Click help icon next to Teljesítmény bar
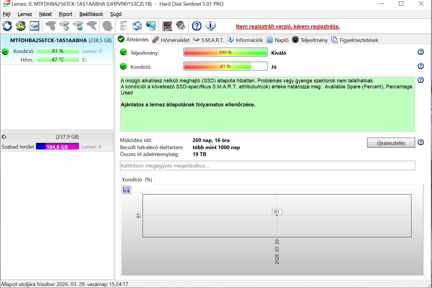Viewport: 432px width, 288px height. tap(421, 52)
